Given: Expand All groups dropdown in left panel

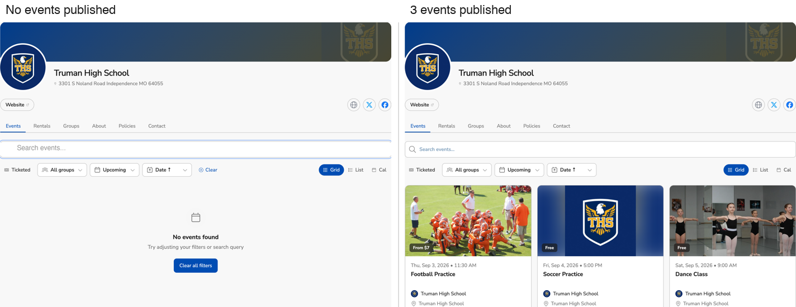Looking at the screenshot, I should (x=62, y=170).
